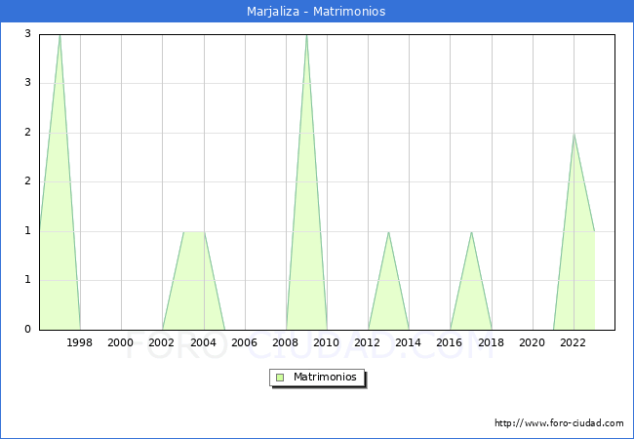Select the 2022 label on the x-axis
Image resolution: width=634 pixels, height=439 pixels.
pyautogui.click(x=574, y=342)
